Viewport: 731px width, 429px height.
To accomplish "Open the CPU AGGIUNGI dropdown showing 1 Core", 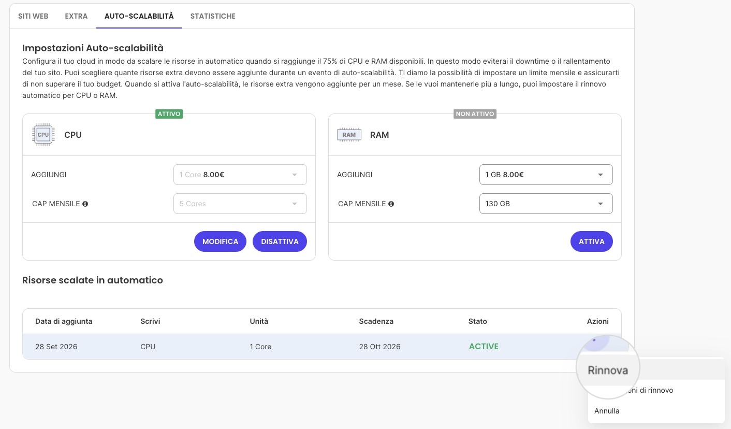I will click(240, 175).
